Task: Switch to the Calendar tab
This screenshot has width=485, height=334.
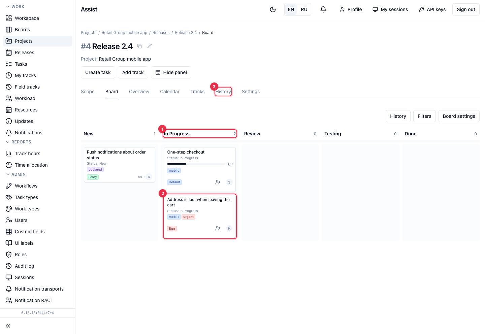Action: coord(170,92)
